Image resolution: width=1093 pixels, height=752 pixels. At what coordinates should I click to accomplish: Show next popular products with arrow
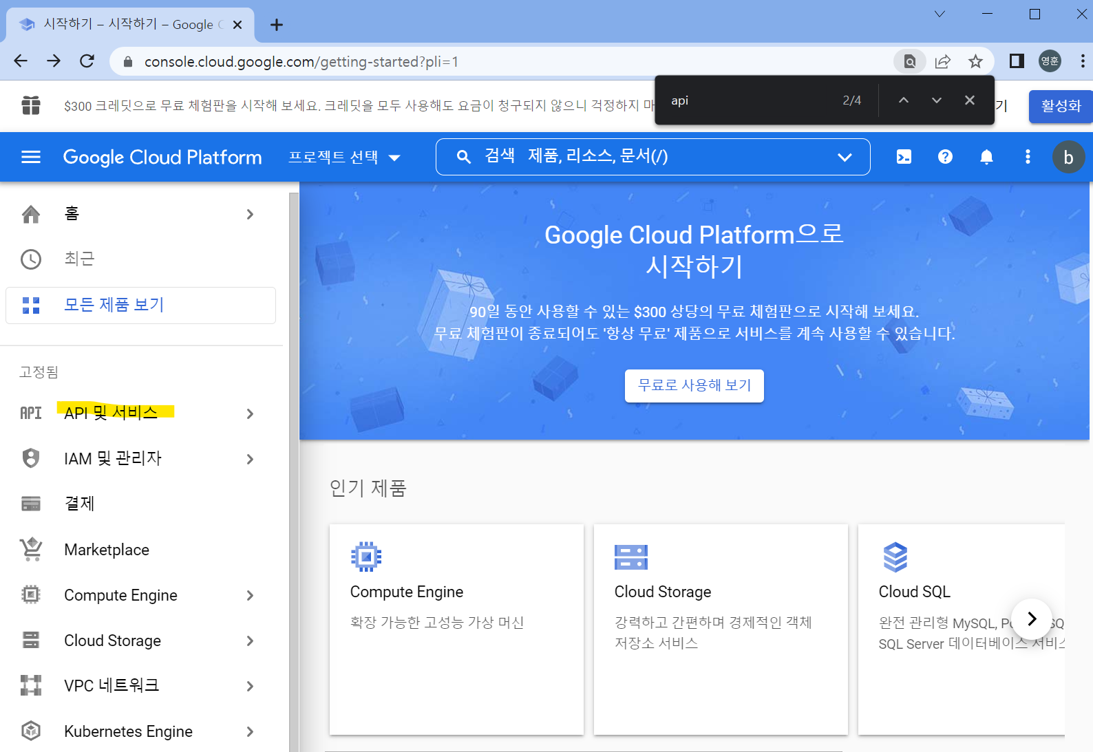(1031, 619)
